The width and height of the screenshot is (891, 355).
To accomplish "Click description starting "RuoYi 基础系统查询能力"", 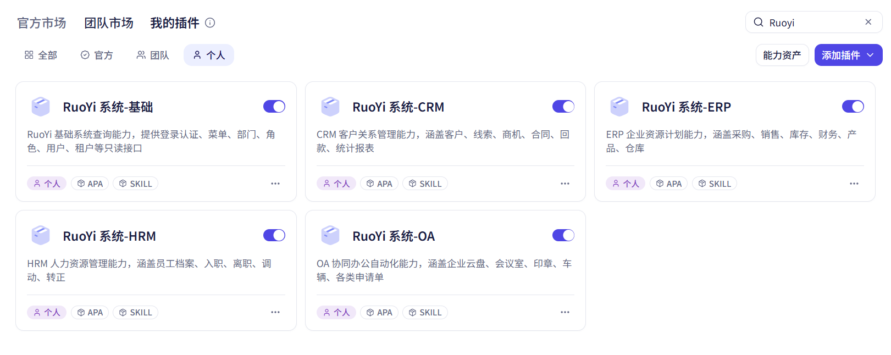I will coord(151,141).
